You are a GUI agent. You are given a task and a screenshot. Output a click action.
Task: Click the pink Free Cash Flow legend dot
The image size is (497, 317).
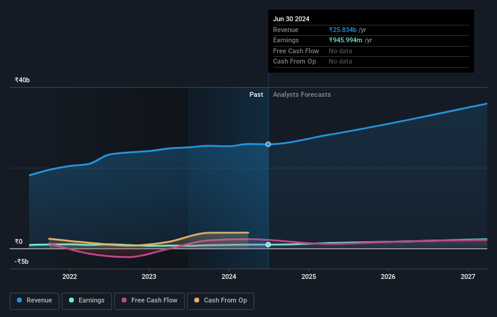pyautogui.click(x=124, y=300)
